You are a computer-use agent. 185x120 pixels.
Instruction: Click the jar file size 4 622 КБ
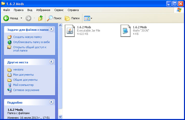tap(83, 34)
